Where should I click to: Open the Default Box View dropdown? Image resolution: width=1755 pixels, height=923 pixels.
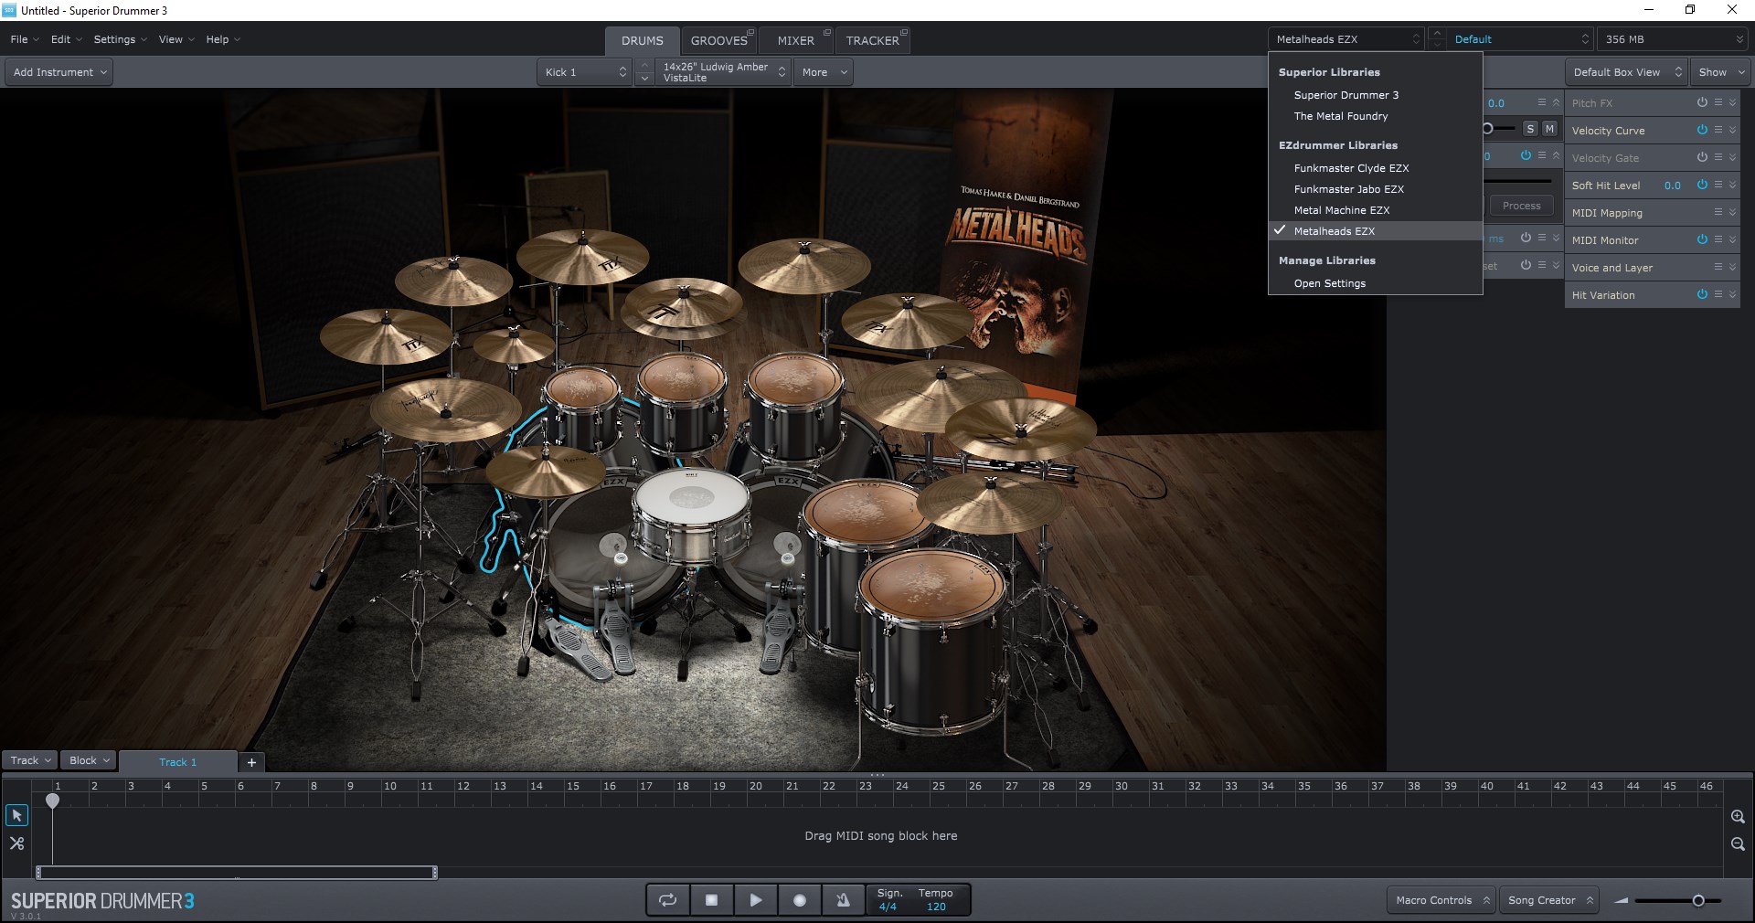coord(1626,72)
